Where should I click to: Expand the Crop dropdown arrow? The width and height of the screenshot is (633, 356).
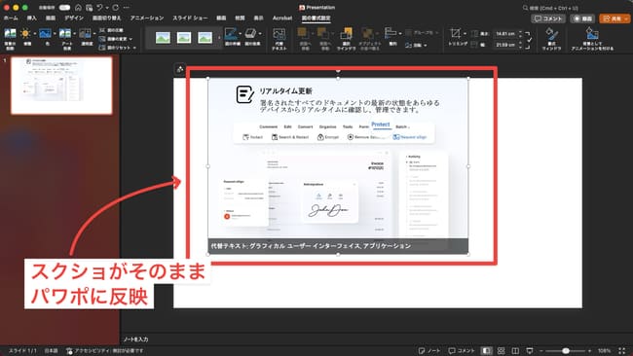pos(465,34)
